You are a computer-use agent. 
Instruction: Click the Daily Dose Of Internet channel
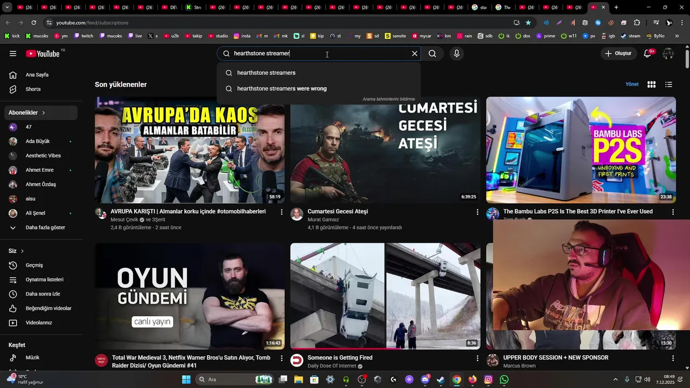332,366
